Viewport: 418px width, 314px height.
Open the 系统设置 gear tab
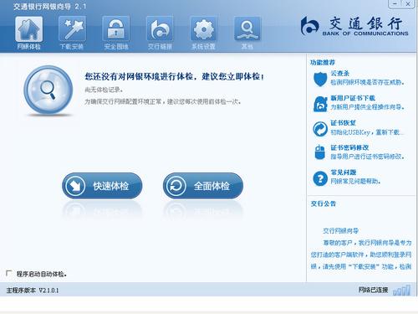pyautogui.click(x=203, y=33)
